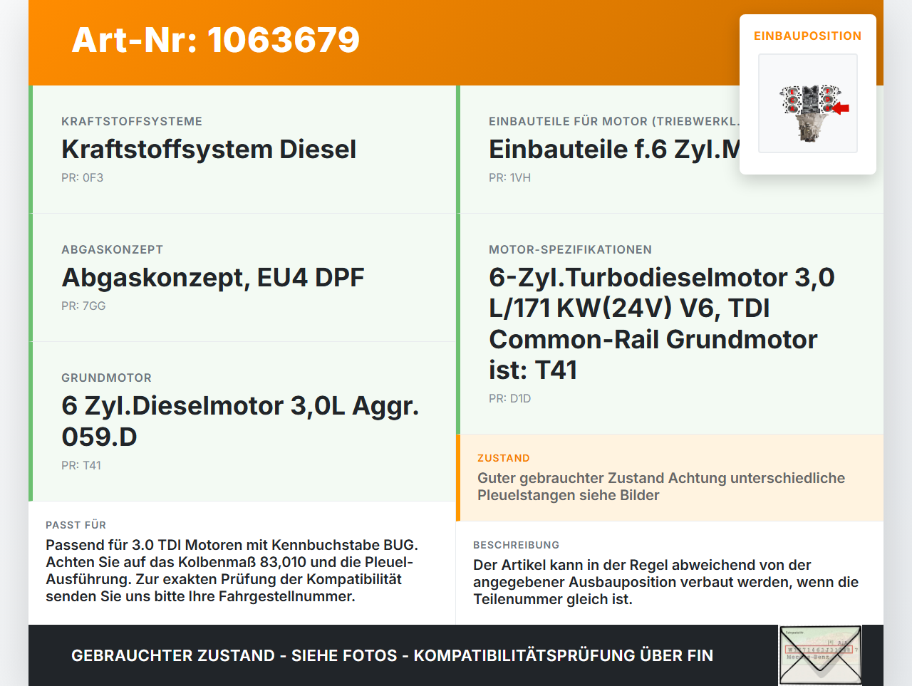Screen dimensions: 912x686
Task: Click the Einbauteile f.6 Zyl.M title
Action: pyautogui.click(x=614, y=150)
